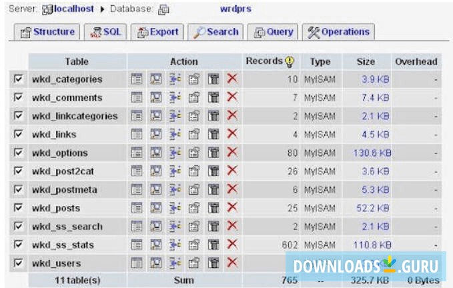Open the Structure tab
Screen dimensions: 453x288
pyautogui.click(x=47, y=32)
